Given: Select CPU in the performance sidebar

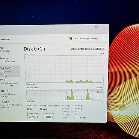Looking at the screenshot, I should tap(5, 50).
